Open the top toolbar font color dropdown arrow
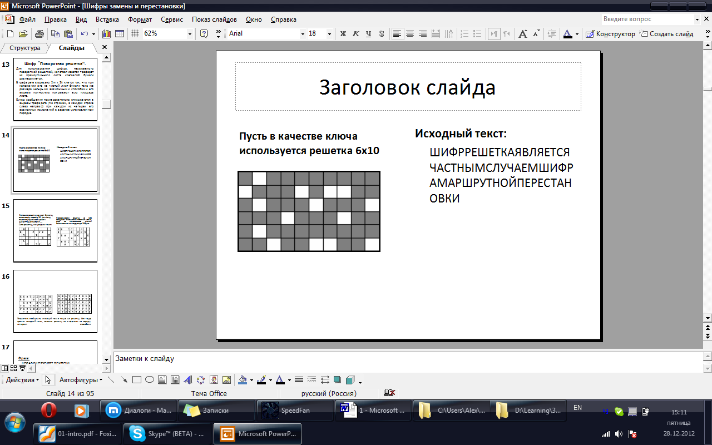Image resolution: width=712 pixels, height=445 pixels. (x=577, y=33)
